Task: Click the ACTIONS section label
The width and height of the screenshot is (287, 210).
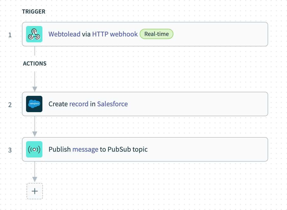Action: [35, 64]
